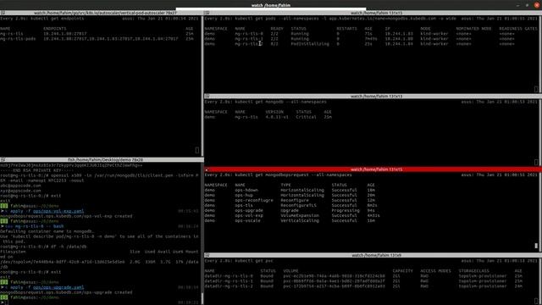Open the ops/ops-vol-exp.yaml underlined path
The image size is (542, 305).
[x=58, y=211]
